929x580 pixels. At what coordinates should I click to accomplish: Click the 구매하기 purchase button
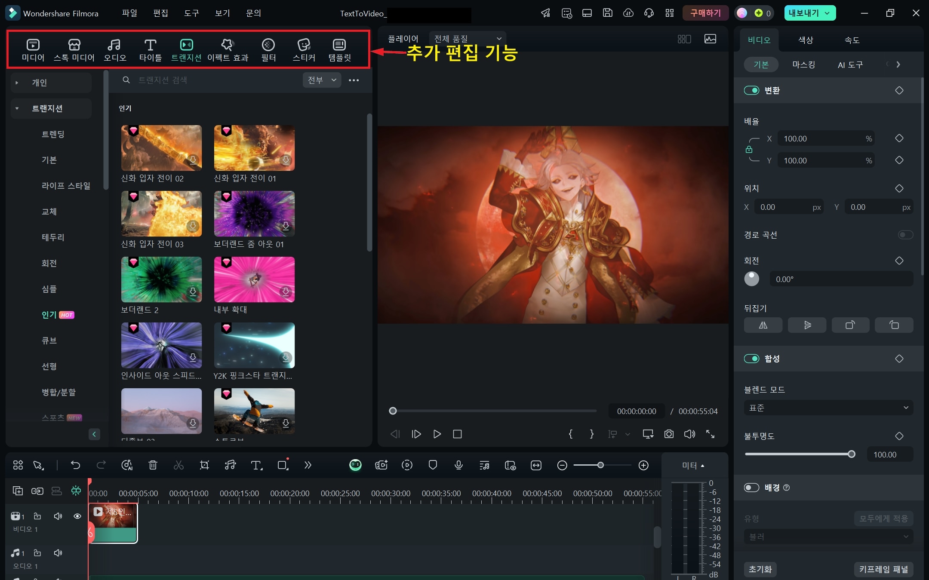705,13
